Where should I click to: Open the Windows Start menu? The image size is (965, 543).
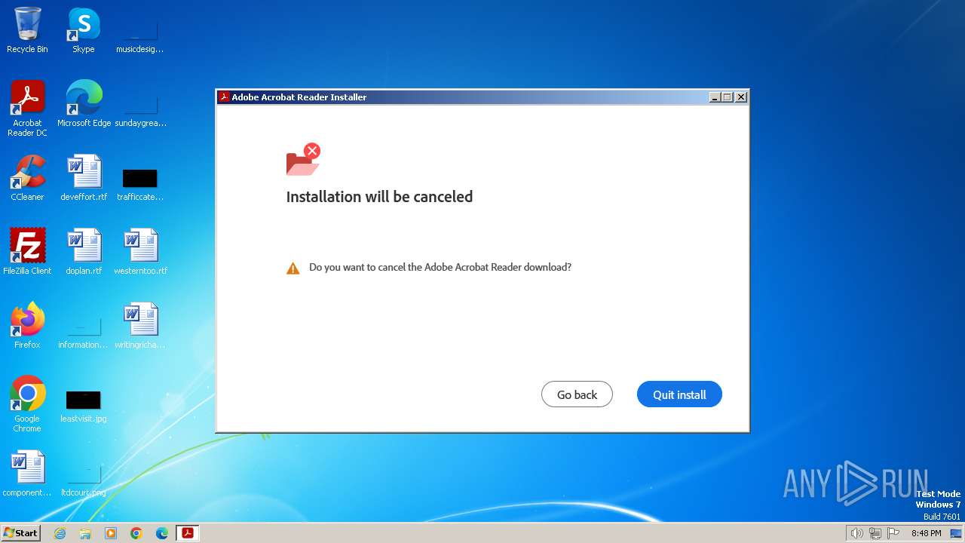[x=20, y=533]
